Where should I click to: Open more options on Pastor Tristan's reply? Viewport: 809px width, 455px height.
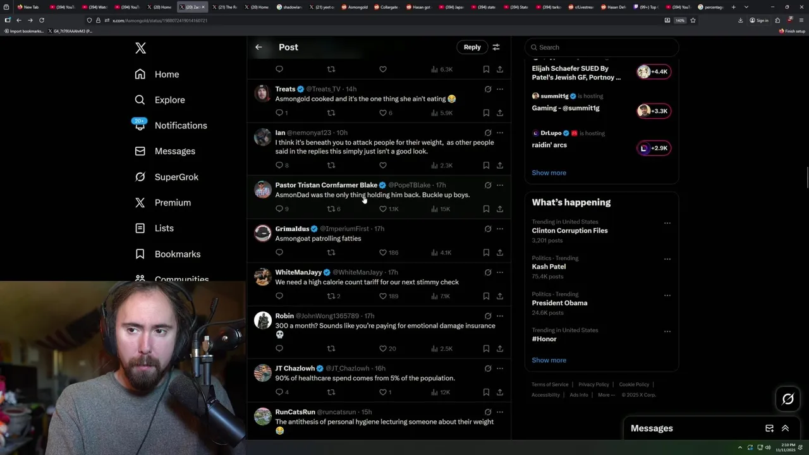[500, 185]
